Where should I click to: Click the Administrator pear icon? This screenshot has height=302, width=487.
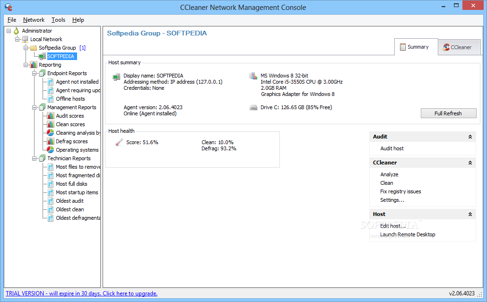[16, 31]
